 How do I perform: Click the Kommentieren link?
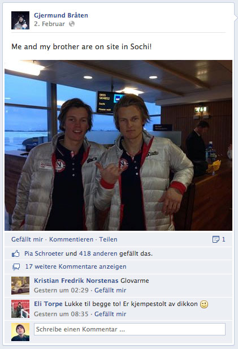click(x=71, y=239)
